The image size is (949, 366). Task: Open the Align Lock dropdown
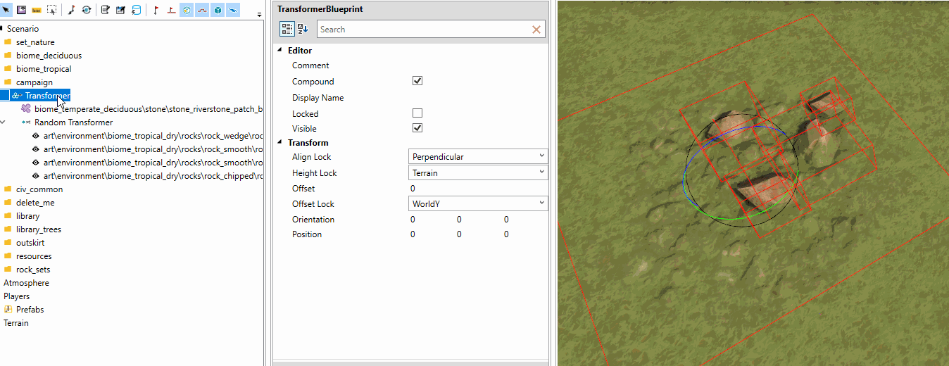click(478, 156)
